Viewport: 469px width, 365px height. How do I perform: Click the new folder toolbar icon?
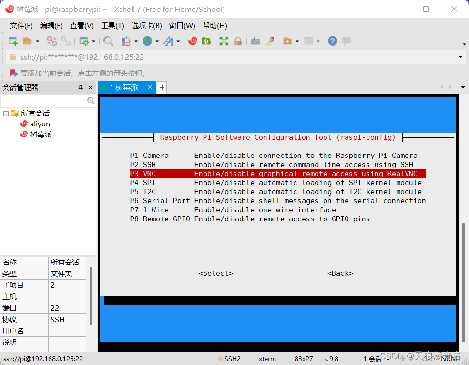[x=287, y=41]
